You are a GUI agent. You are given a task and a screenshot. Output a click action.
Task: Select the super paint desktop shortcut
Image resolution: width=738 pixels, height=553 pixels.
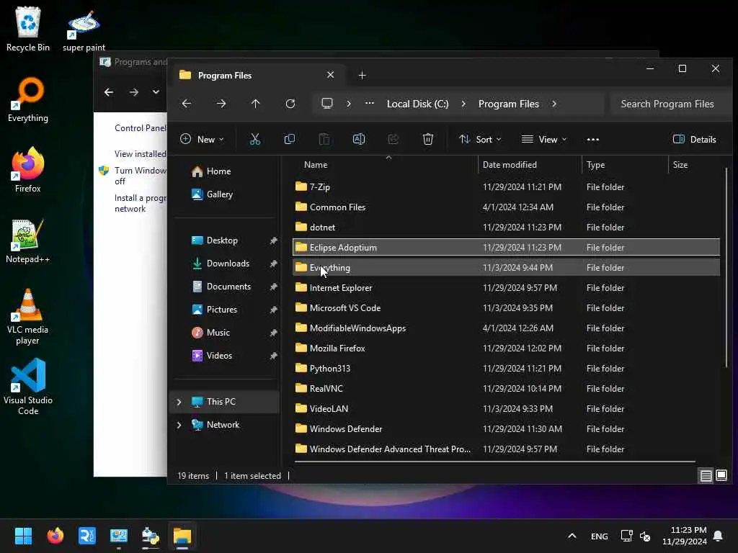pos(84,30)
